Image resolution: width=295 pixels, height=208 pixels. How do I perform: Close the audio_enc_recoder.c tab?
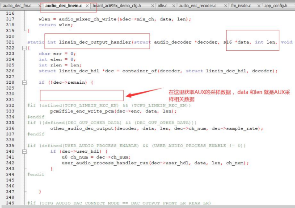tap(225, 6)
